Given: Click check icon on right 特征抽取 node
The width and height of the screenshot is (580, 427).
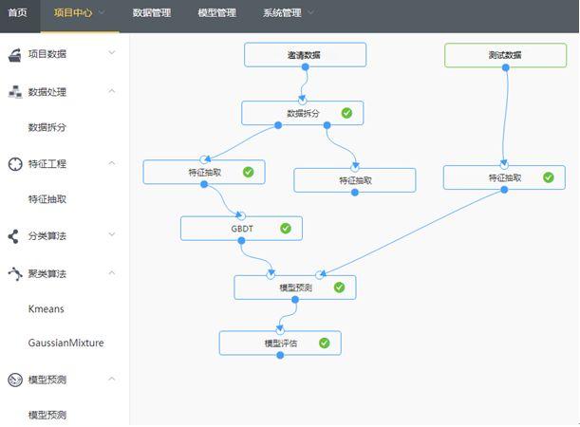Looking at the screenshot, I should pyautogui.click(x=549, y=177).
